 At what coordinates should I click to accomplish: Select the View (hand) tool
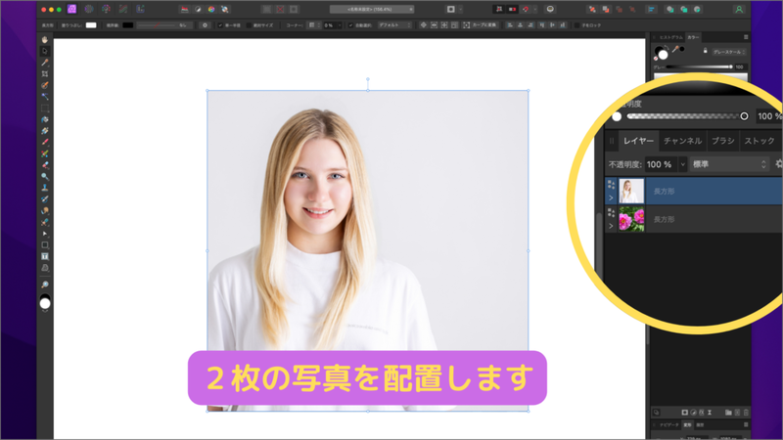pyautogui.click(x=44, y=39)
